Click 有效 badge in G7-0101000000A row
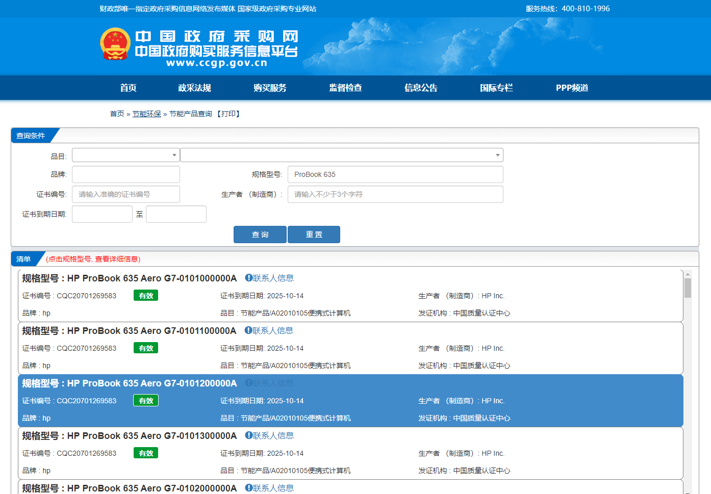The height and width of the screenshot is (494, 711). (146, 296)
